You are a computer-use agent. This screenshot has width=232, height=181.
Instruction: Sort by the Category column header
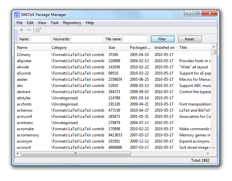(x=78, y=48)
